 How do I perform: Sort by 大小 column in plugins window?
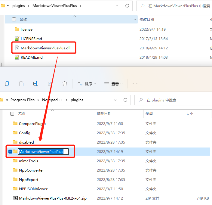pos(189,113)
